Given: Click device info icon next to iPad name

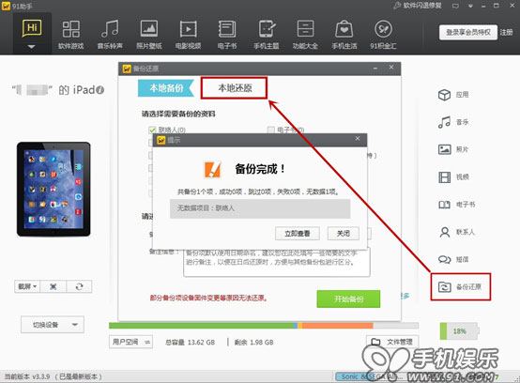Looking at the screenshot, I should point(100,90).
